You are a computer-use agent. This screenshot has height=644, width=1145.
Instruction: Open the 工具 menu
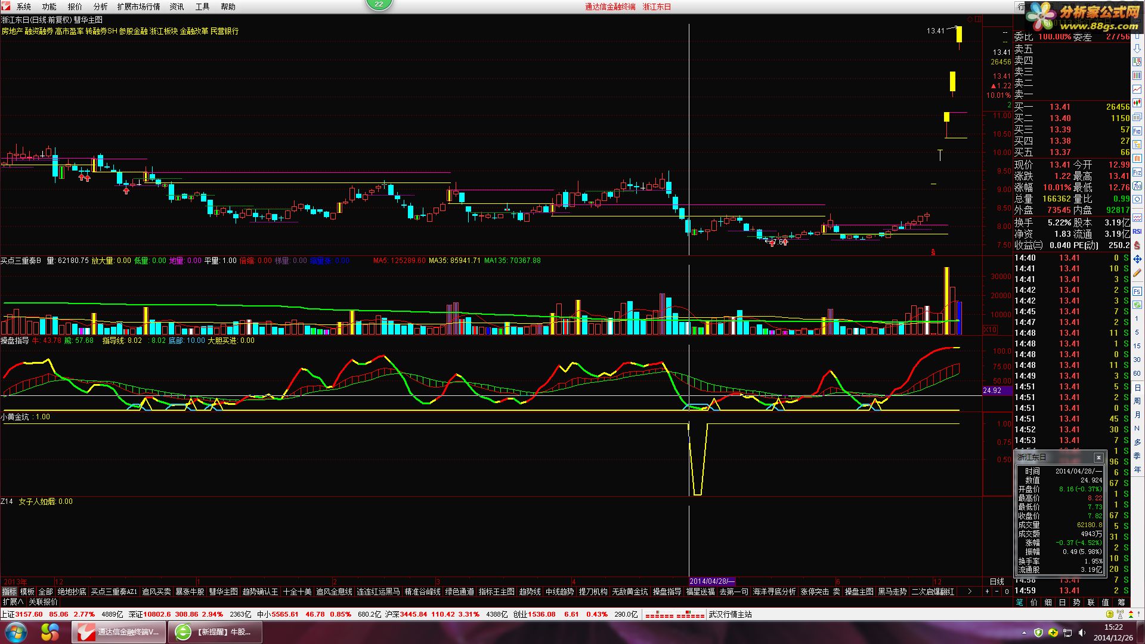click(x=203, y=7)
